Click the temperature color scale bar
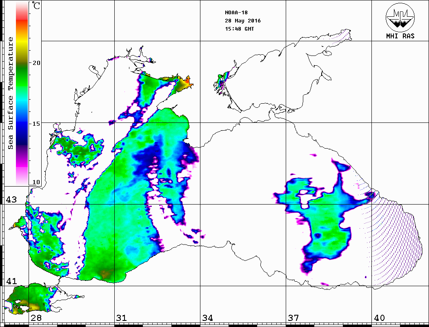This screenshot has width=429, height=327. click(22, 93)
